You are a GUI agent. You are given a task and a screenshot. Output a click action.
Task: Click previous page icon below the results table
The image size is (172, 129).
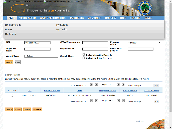click(96, 101)
